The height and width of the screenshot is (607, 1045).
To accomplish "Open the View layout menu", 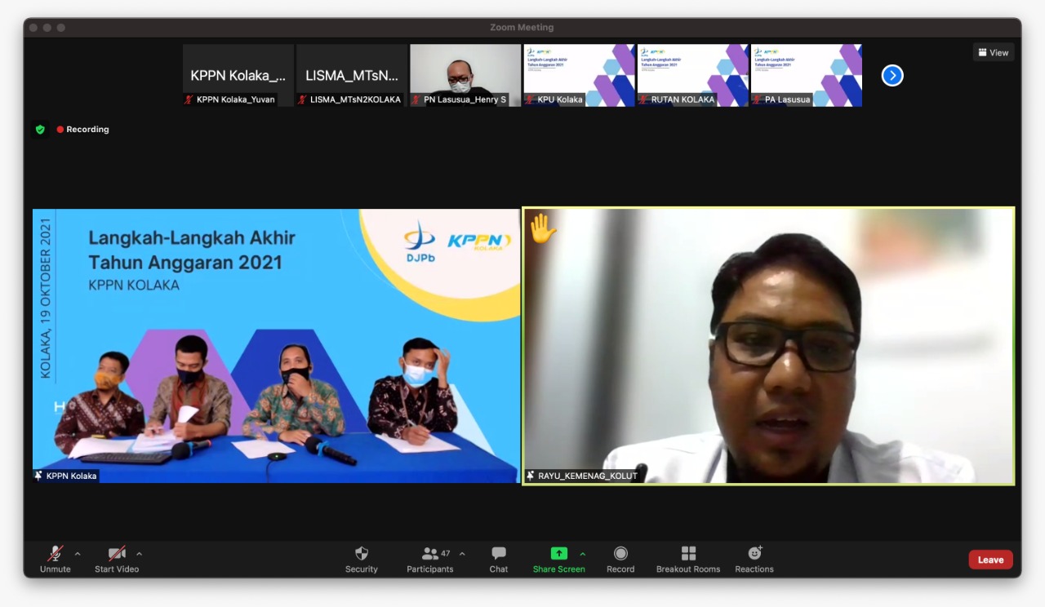I will tap(993, 52).
